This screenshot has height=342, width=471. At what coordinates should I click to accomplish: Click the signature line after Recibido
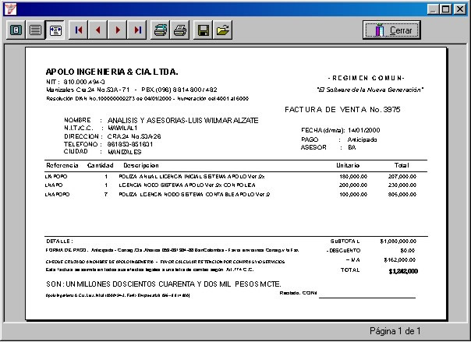point(367,298)
